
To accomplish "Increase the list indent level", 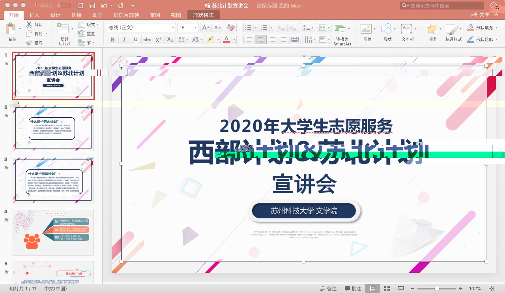I will coord(293,28).
